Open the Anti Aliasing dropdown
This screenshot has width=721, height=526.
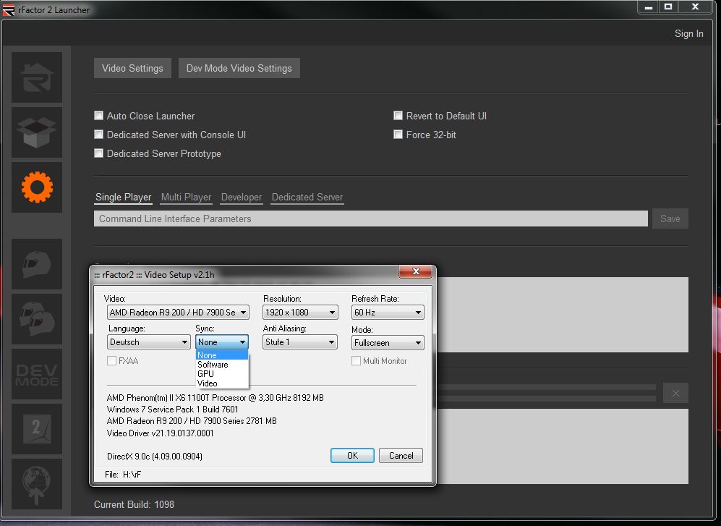pyautogui.click(x=300, y=342)
